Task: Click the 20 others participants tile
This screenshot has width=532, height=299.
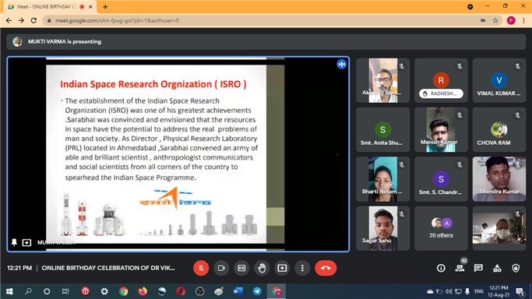Action: tap(441, 228)
